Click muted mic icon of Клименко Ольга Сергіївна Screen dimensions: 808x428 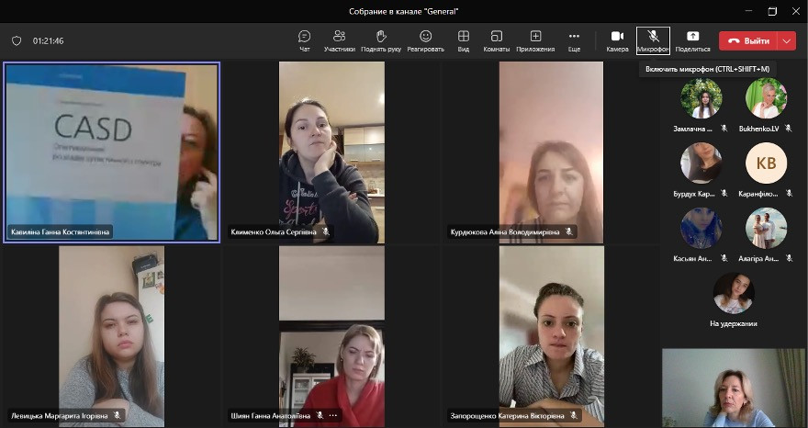pyautogui.click(x=326, y=231)
